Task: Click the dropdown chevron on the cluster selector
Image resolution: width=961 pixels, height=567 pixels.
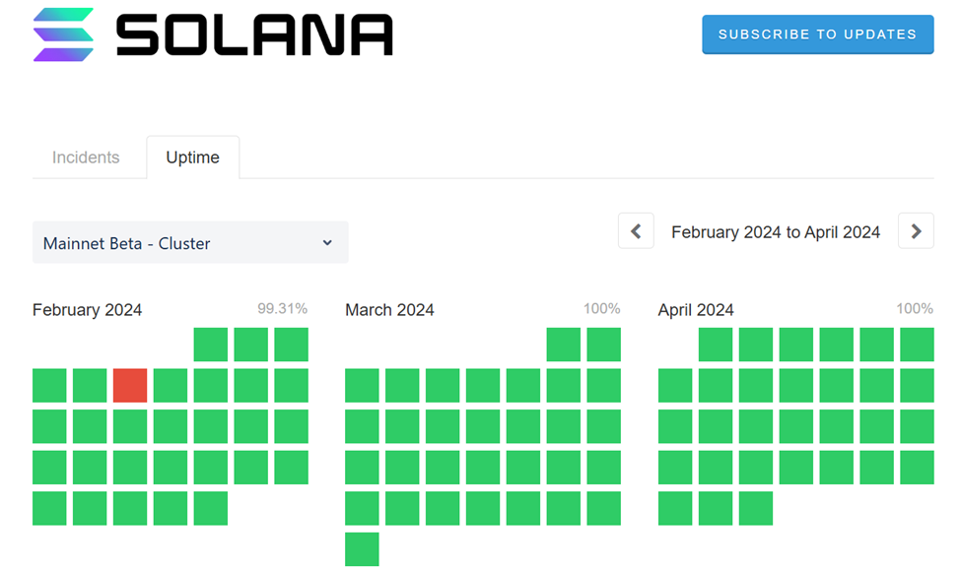Action: click(327, 242)
